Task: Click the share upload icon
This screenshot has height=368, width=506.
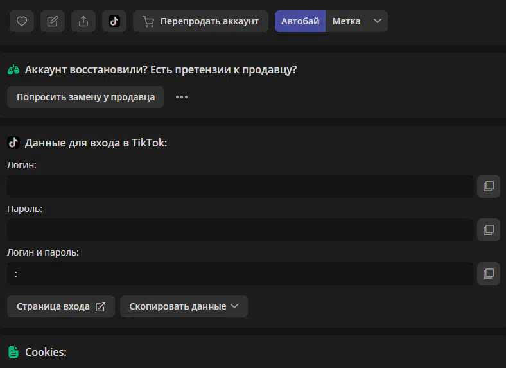Action: pos(83,21)
